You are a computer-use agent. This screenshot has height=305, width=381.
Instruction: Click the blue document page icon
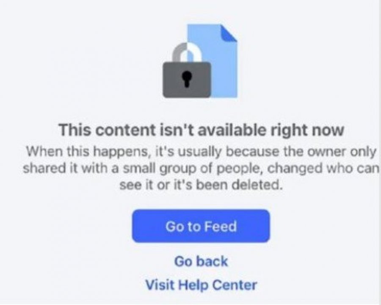click(212, 61)
